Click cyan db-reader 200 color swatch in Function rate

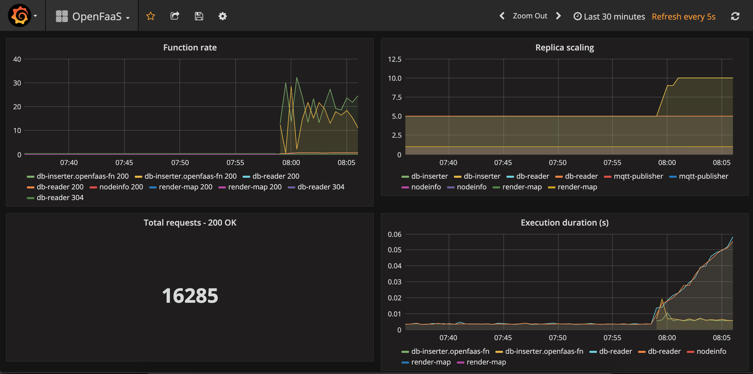(x=246, y=177)
